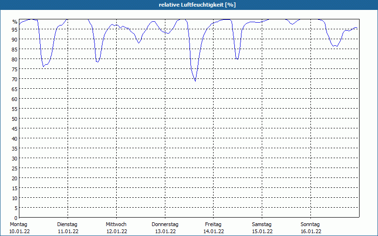Click the humidity minimum on Thursday near 69%
Screen dimensions: 378x236
[x=195, y=81]
